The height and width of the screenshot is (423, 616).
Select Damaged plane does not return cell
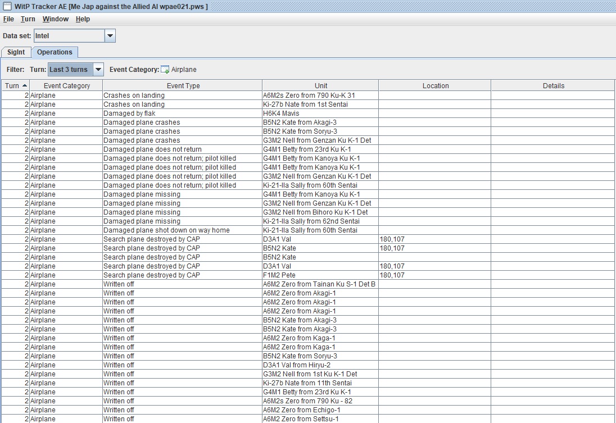click(x=182, y=149)
